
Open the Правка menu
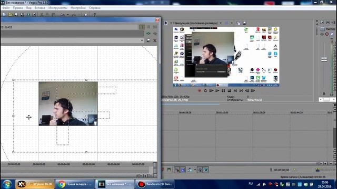[x=18, y=8]
